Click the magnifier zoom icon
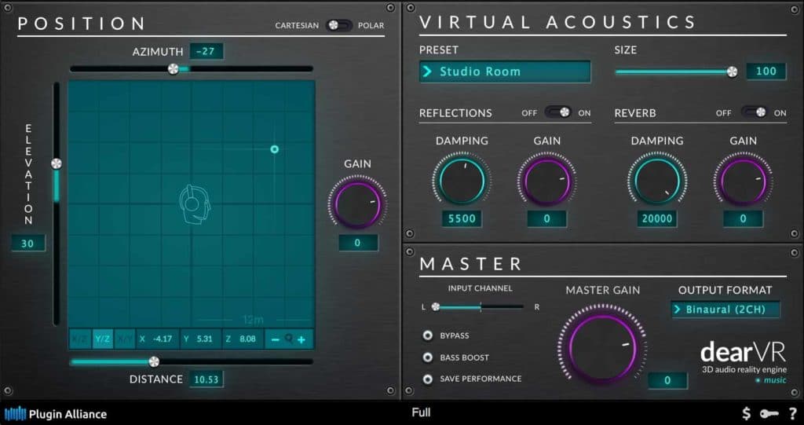Image resolution: width=804 pixels, height=425 pixels. pyautogui.click(x=289, y=339)
